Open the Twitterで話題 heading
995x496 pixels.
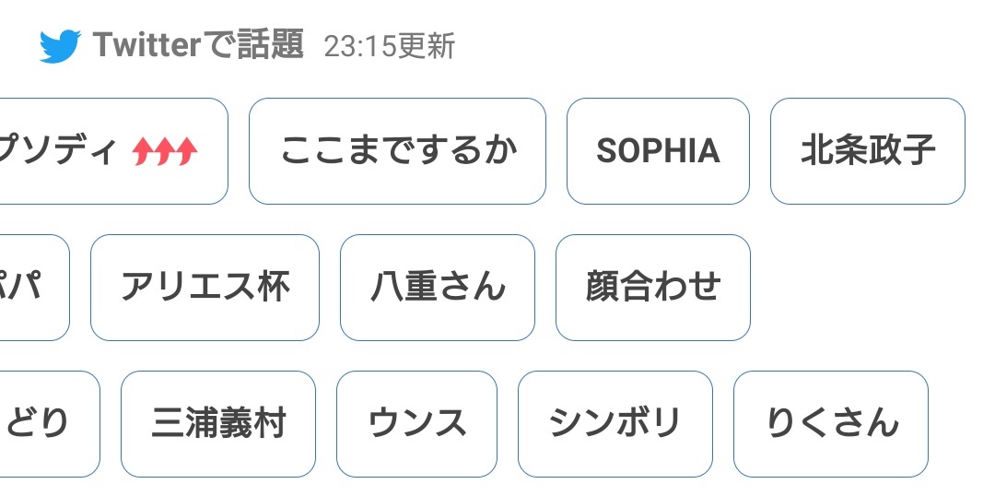[199, 46]
